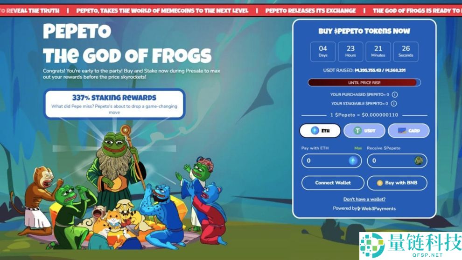Click the info icon beside purchased $PEPETO
The image size is (462, 260).
[x=395, y=94]
